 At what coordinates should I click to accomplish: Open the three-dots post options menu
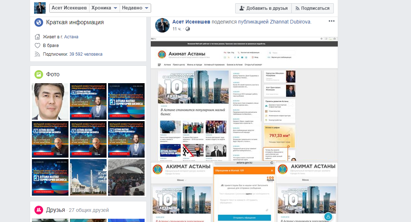[x=331, y=21]
